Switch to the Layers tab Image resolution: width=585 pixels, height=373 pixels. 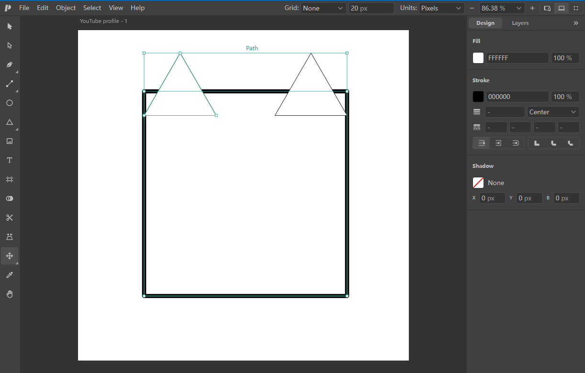520,23
